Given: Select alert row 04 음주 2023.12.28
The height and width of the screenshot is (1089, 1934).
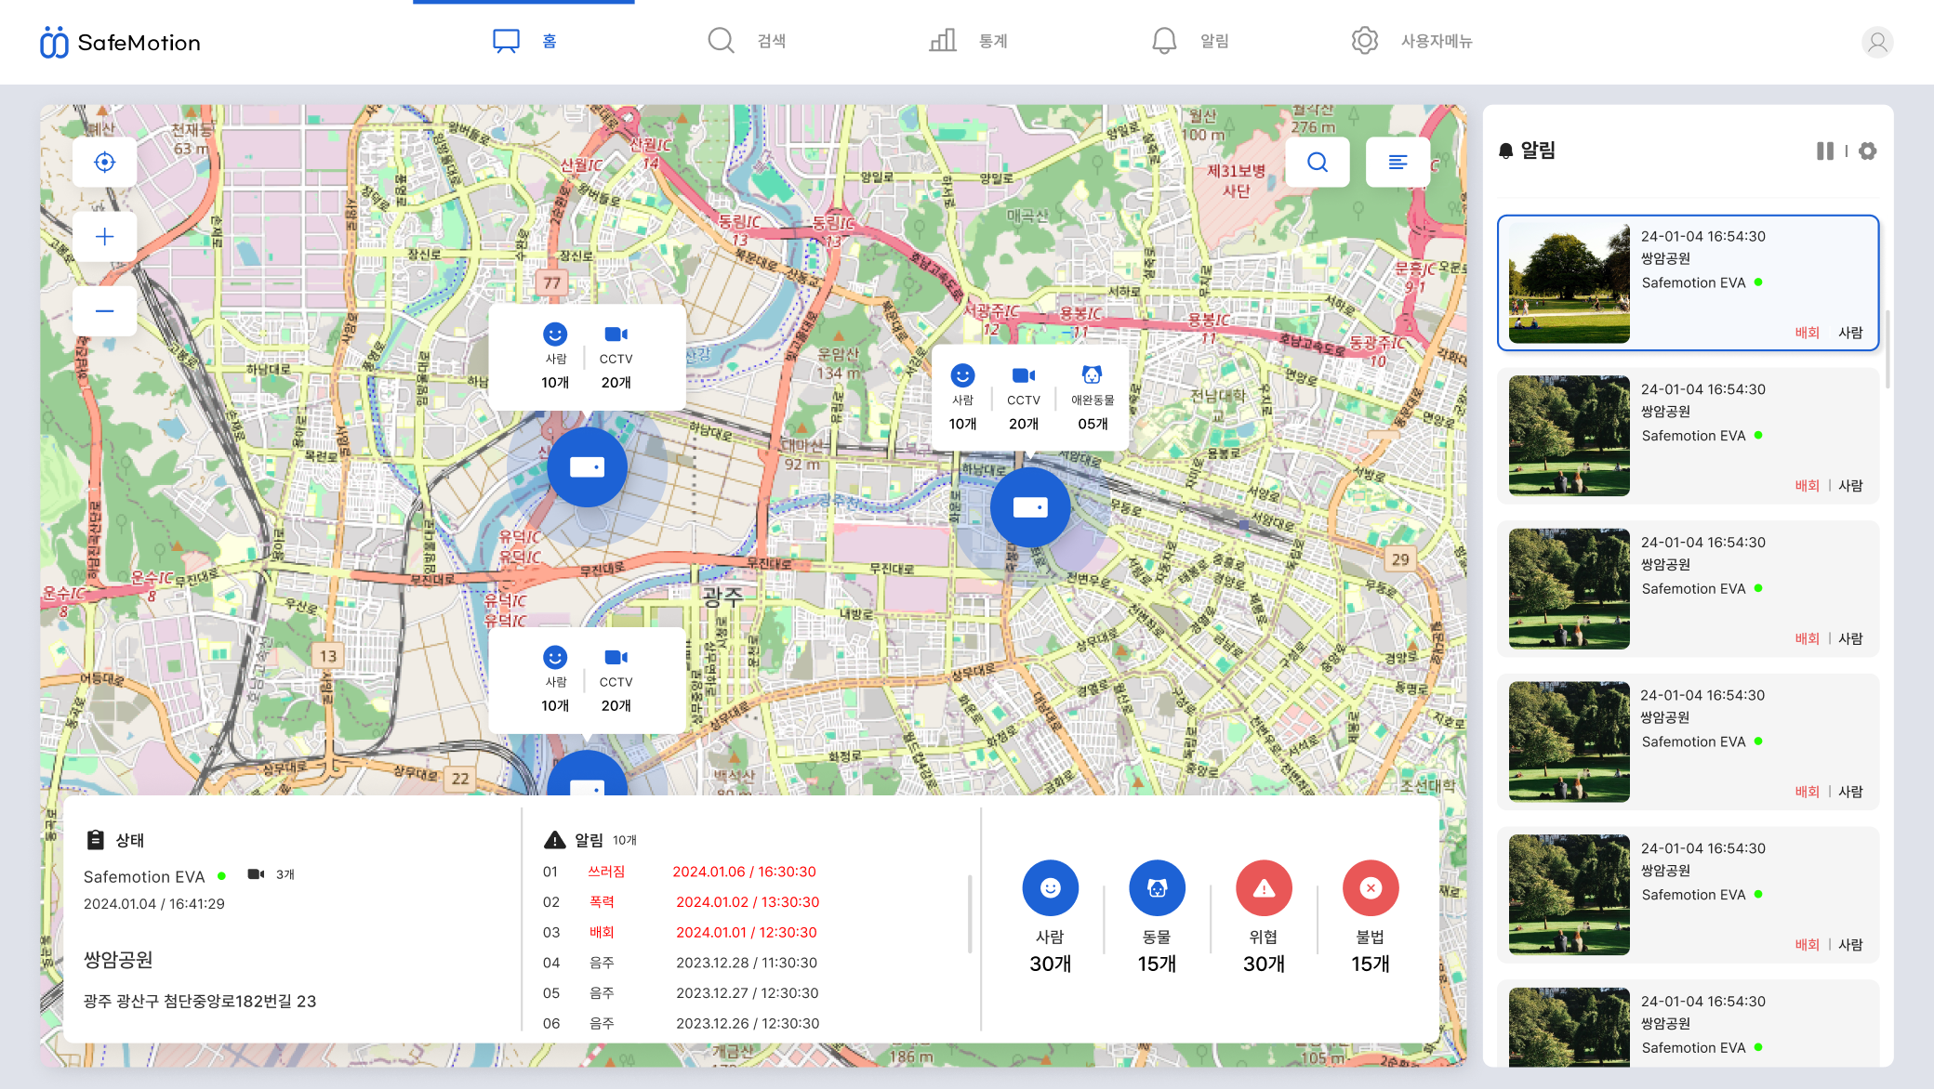Looking at the screenshot, I should click(680, 964).
